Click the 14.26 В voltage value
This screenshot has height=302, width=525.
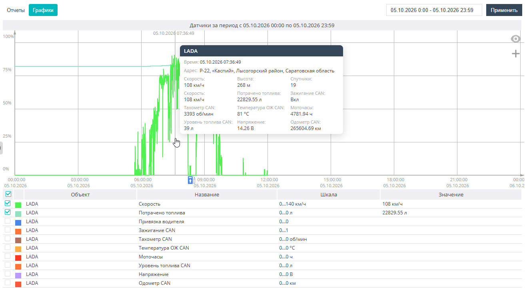coord(246,128)
